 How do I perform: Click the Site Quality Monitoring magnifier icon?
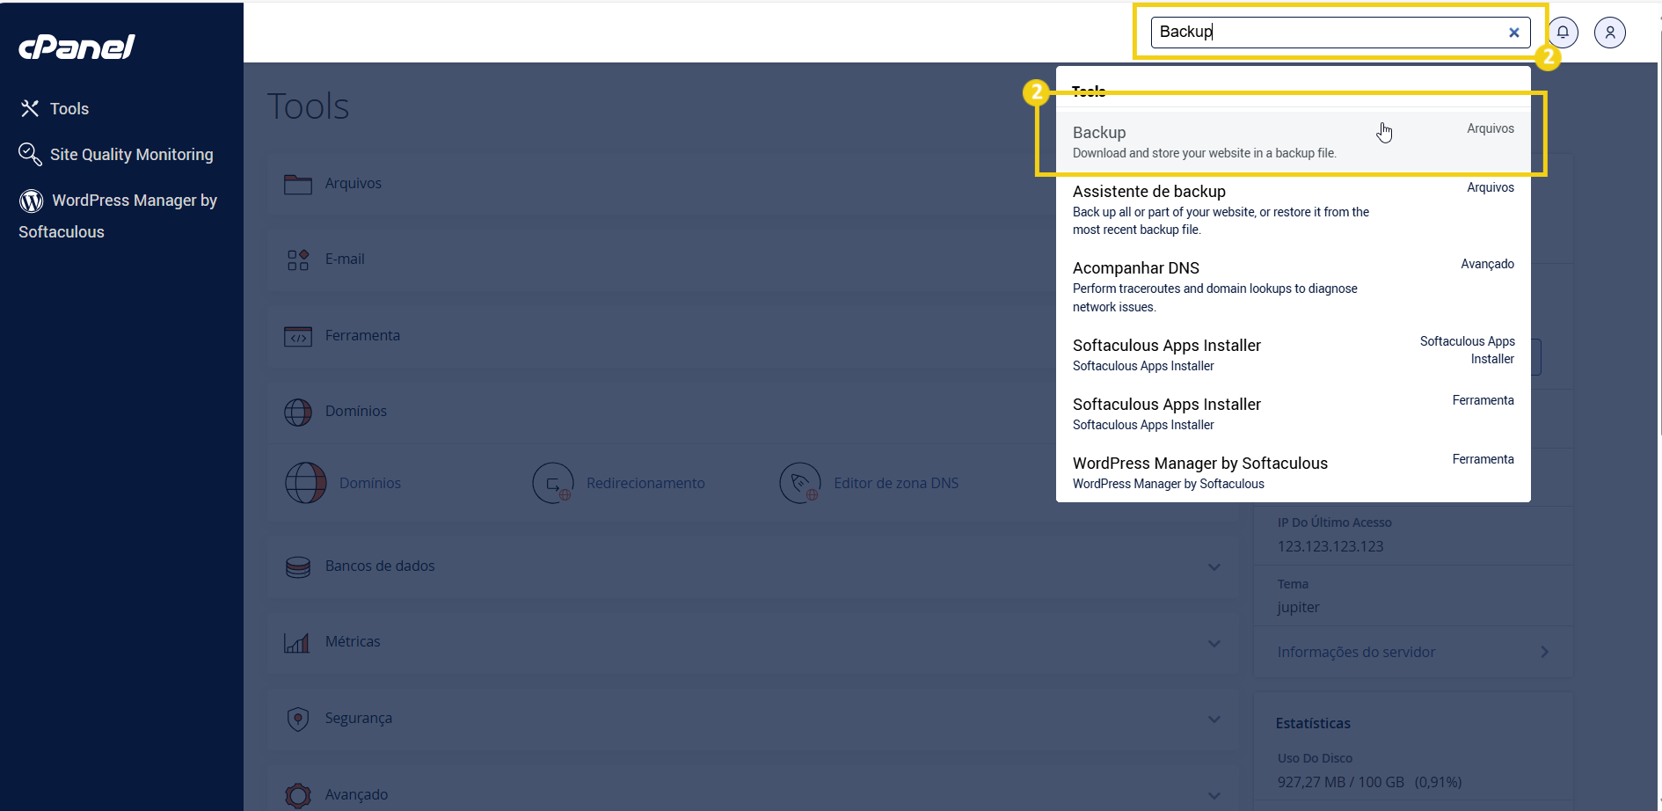tap(30, 154)
